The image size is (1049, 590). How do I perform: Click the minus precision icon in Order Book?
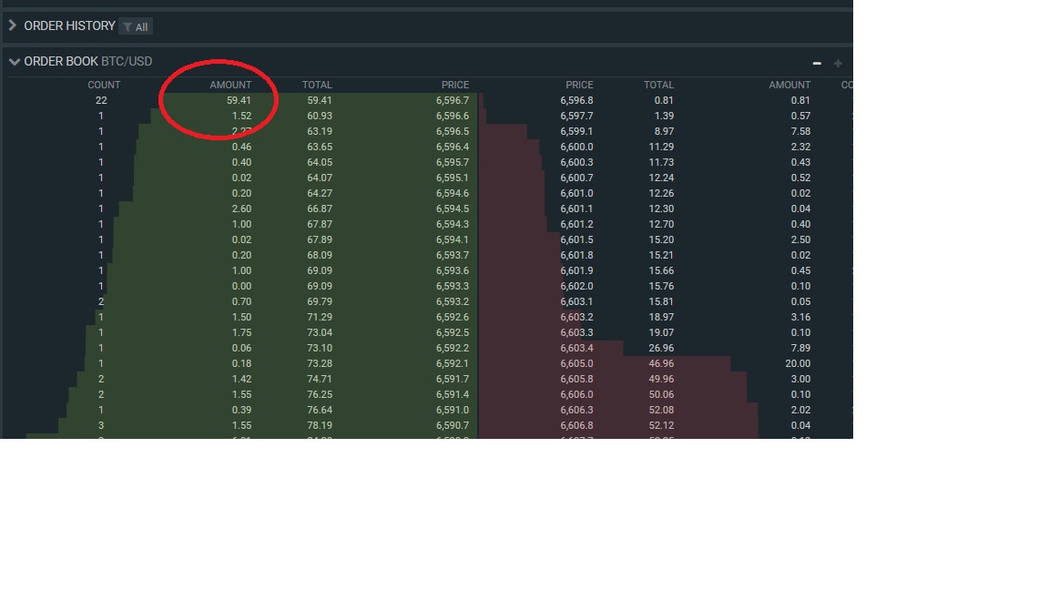click(x=817, y=63)
